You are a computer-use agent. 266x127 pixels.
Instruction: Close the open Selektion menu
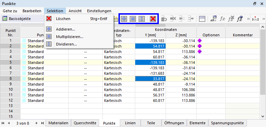point(55,11)
